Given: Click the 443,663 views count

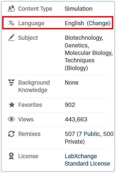Looking at the screenshot, I should [76, 119].
